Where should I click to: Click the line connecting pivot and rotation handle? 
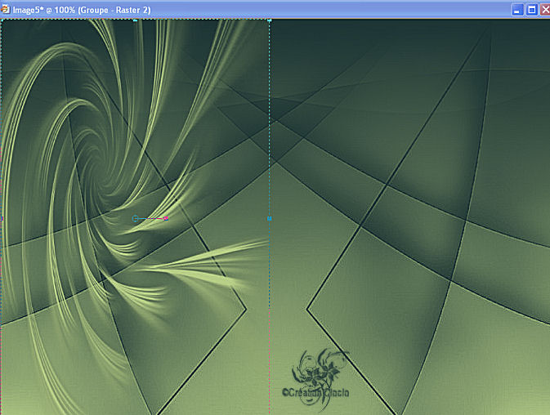pos(151,219)
